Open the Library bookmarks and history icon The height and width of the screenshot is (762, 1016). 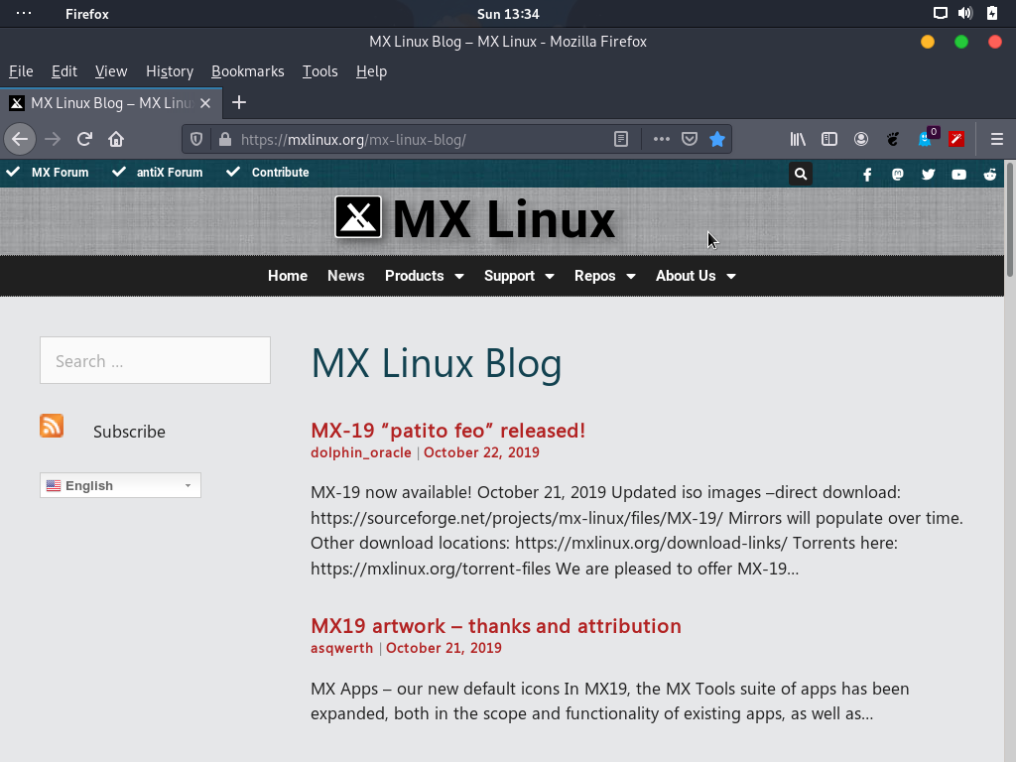(798, 139)
